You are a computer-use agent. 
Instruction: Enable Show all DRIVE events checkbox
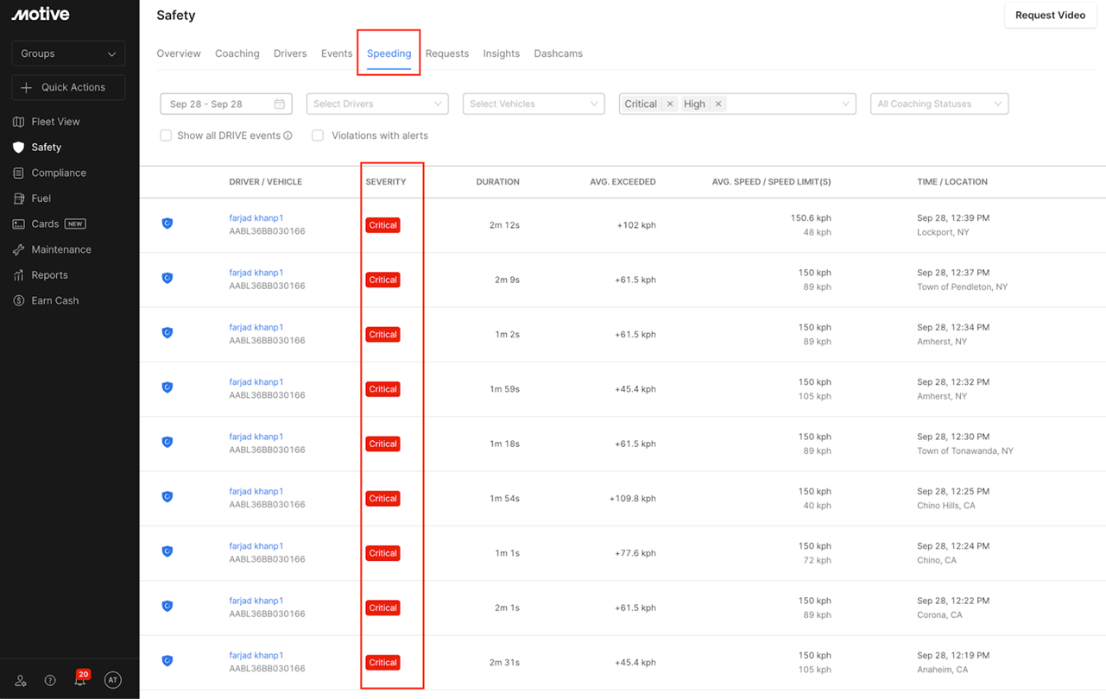(x=166, y=135)
